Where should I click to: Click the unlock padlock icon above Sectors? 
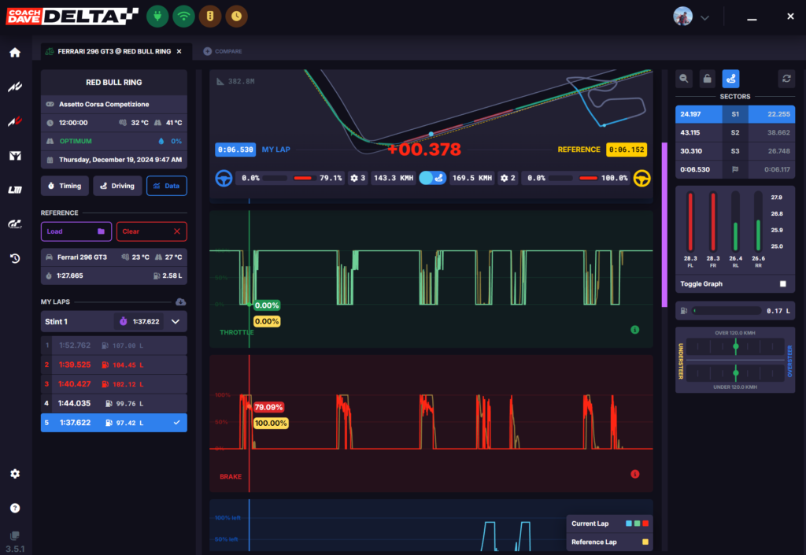click(708, 79)
